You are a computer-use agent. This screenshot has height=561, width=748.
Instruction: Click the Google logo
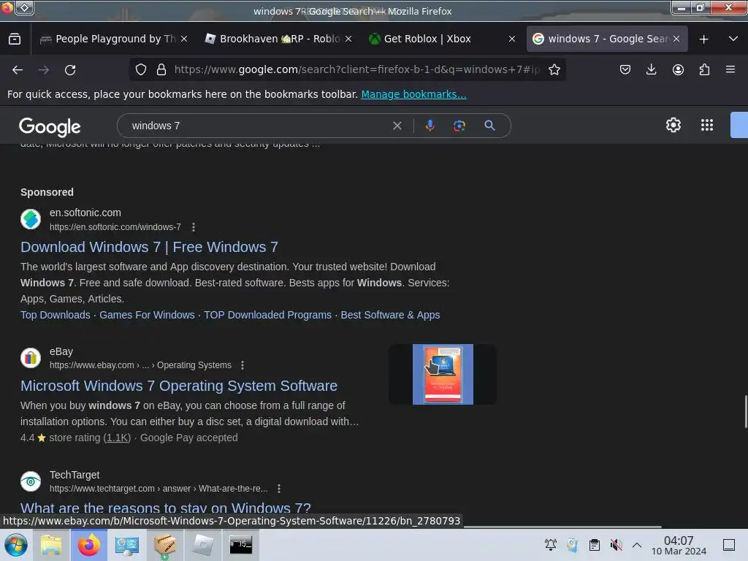click(50, 126)
